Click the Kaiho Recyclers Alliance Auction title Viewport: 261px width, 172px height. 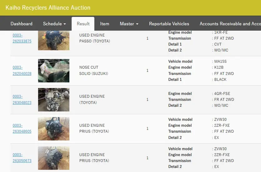[48, 7]
